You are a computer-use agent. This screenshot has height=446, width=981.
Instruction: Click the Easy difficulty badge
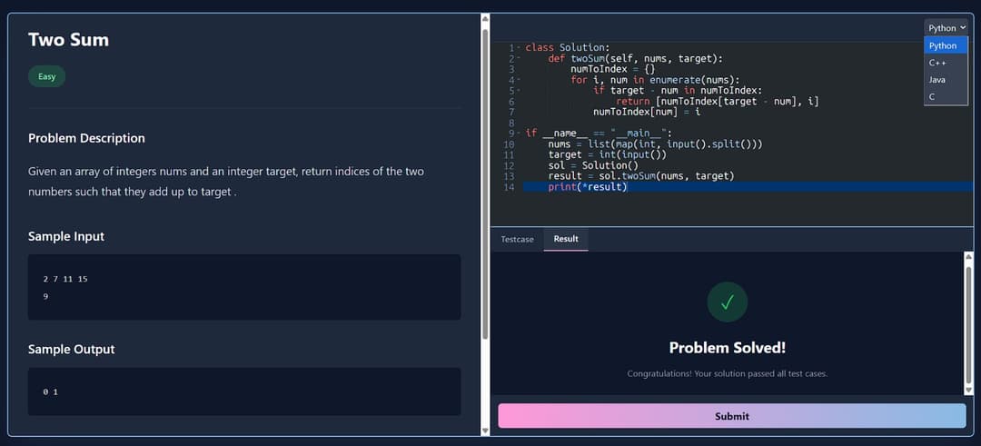pos(46,76)
